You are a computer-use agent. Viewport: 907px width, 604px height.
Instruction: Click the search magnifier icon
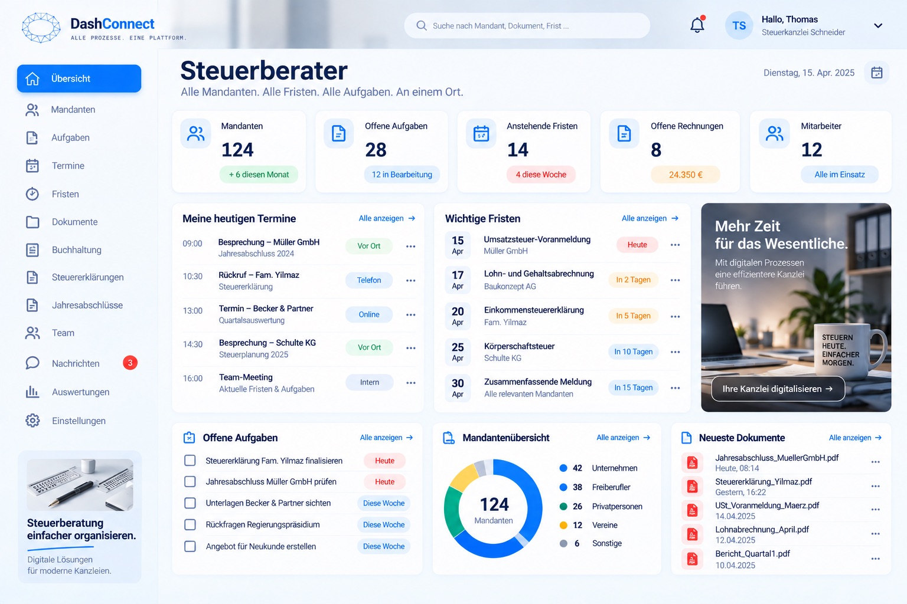coord(422,25)
